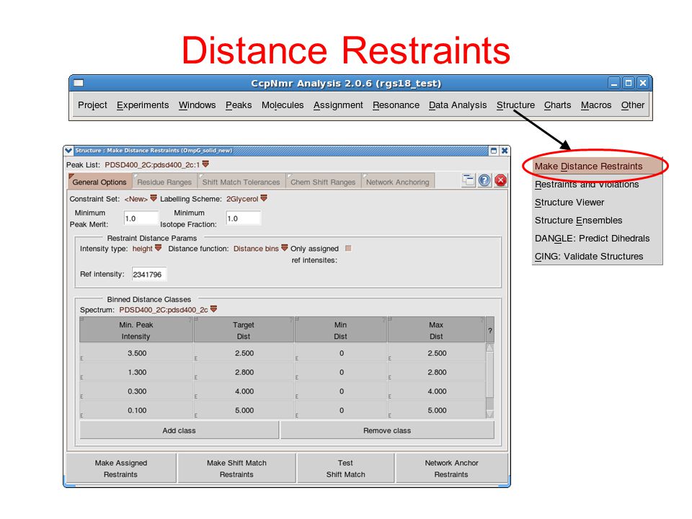Switch to the Residue Ranges tab
692x519 pixels.
[164, 182]
